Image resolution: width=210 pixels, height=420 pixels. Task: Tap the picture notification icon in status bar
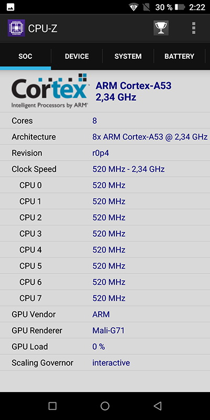click(x=10, y=7)
